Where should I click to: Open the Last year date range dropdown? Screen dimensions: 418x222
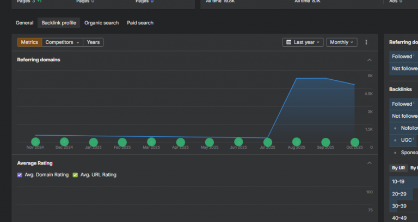[x=303, y=42]
